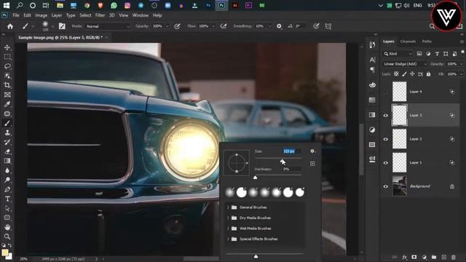Switch to the Paths tab
Viewport: 466px width, 262px height.
tap(427, 41)
